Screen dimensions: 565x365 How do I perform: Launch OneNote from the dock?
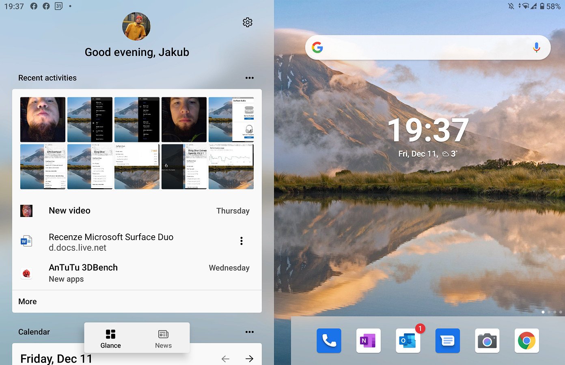point(368,341)
